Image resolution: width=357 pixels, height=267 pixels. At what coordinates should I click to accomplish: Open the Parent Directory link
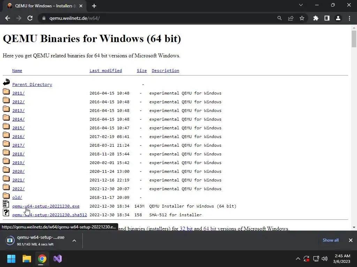click(x=32, y=84)
